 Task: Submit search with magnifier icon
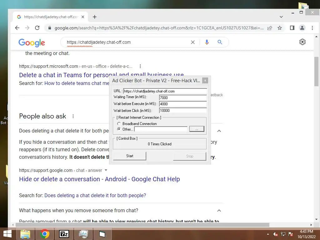220,42
